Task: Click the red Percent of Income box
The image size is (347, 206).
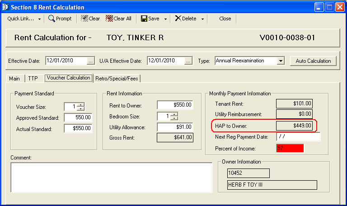Action: (x=290, y=148)
